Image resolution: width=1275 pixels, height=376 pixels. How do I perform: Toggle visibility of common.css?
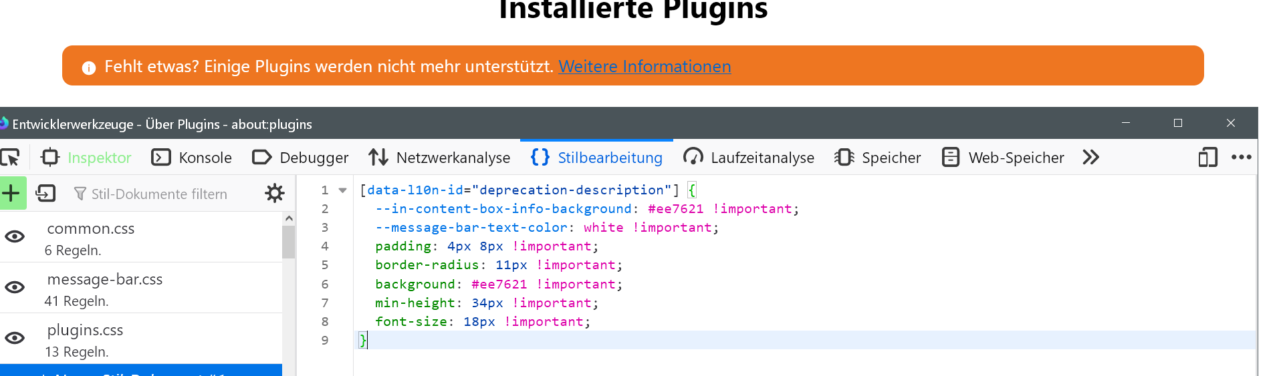tap(15, 236)
